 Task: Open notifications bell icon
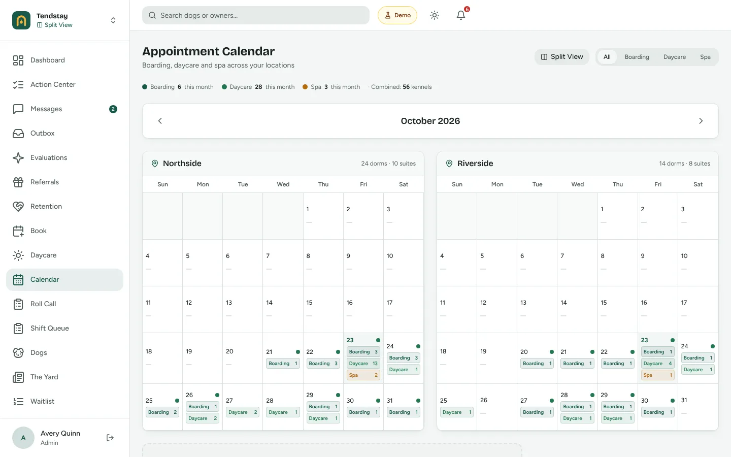(x=461, y=15)
